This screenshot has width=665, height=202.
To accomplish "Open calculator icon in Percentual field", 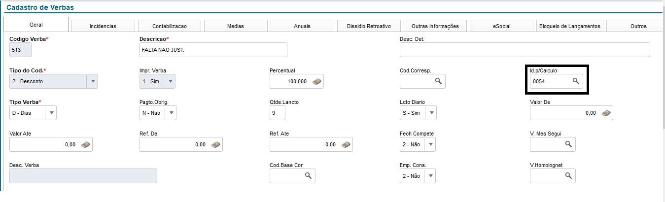I will [x=317, y=81].
